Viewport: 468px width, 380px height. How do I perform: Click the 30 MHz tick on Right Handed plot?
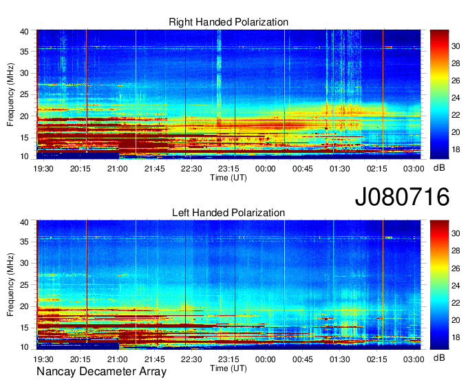(24, 73)
